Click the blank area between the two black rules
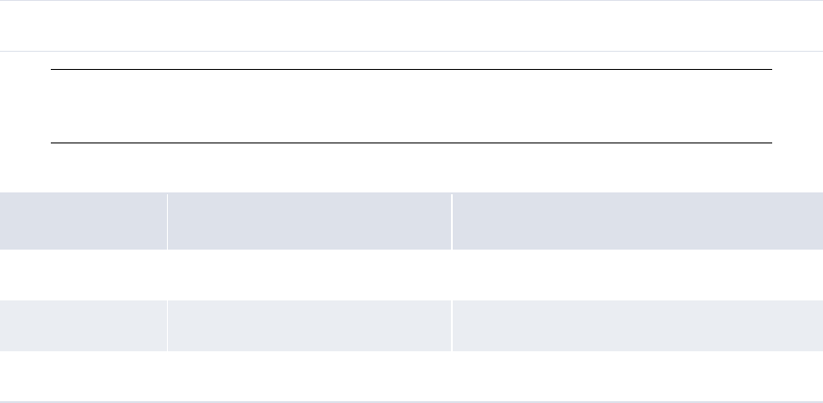This screenshot has height=403, width=823. tap(410, 106)
